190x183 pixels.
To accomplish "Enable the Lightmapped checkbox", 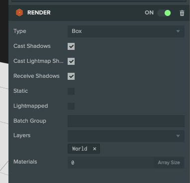I will (x=71, y=106).
